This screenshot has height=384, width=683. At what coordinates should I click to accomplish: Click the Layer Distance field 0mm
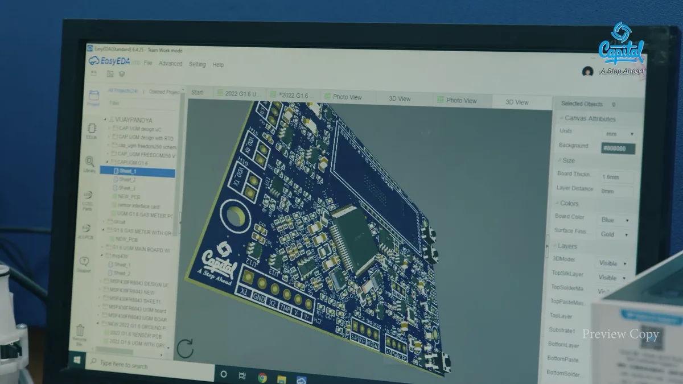click(x=616, y=191)
